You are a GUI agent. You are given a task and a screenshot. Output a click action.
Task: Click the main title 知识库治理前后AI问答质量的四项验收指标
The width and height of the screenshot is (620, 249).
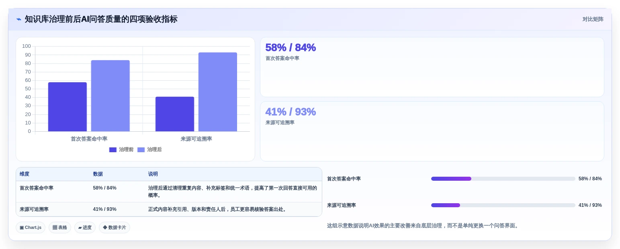tap(101, 19)
